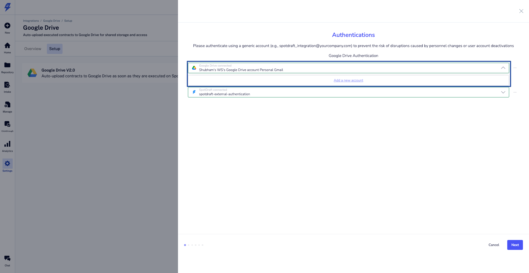Open the Settings gear icon

click(x=7, y=163)
